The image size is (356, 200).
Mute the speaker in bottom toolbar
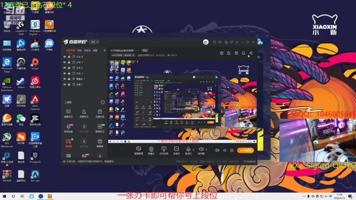[x=201, y=149]
